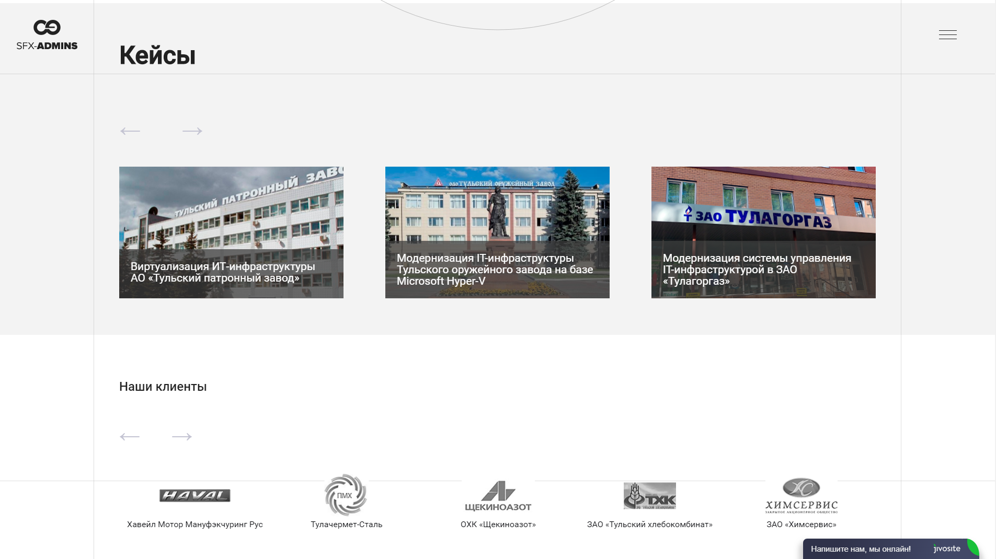Advance cases carousel with right arrow
Image resolution: width=996 pixels, height=559 pixels.
click(192, 131)
